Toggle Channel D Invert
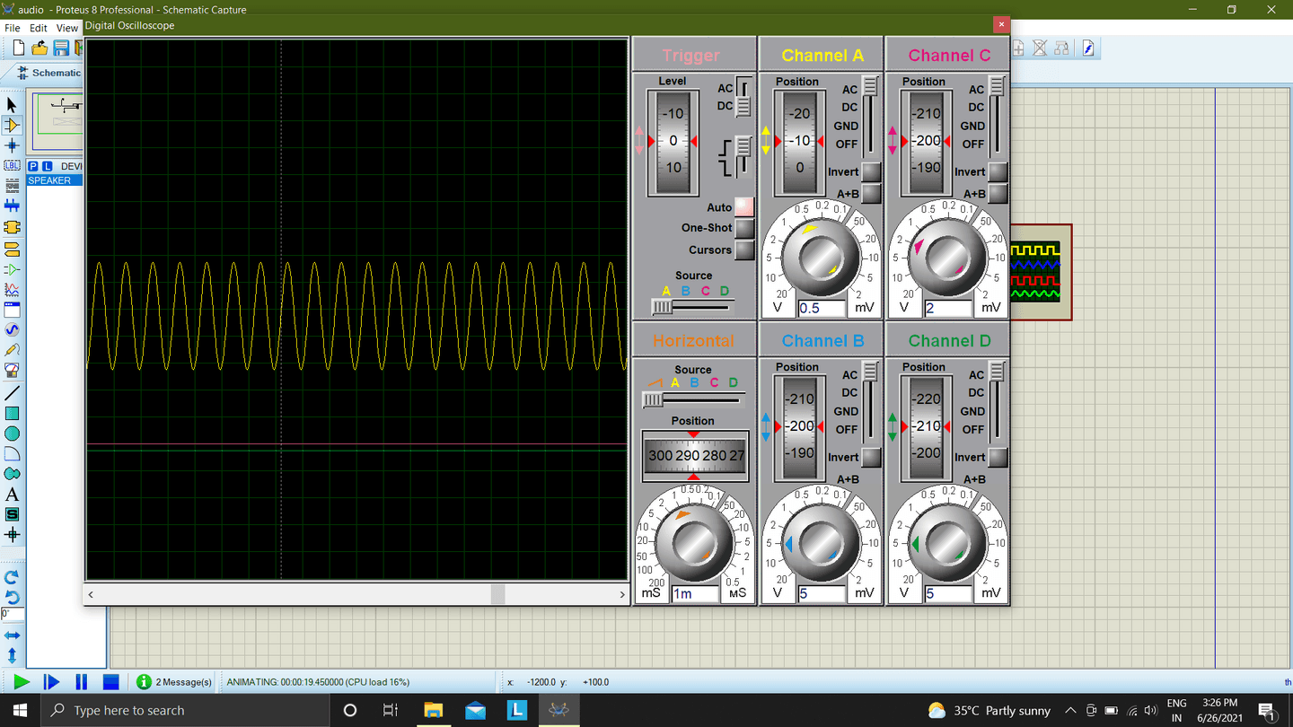Viewport: 1293px width, 727px height. pos(997,457)
